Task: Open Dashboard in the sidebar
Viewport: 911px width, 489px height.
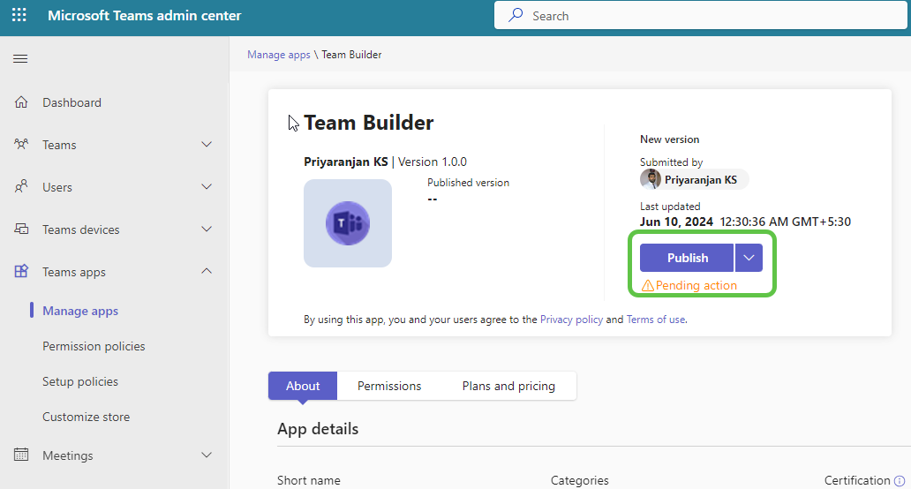Action: pos(72,102)
